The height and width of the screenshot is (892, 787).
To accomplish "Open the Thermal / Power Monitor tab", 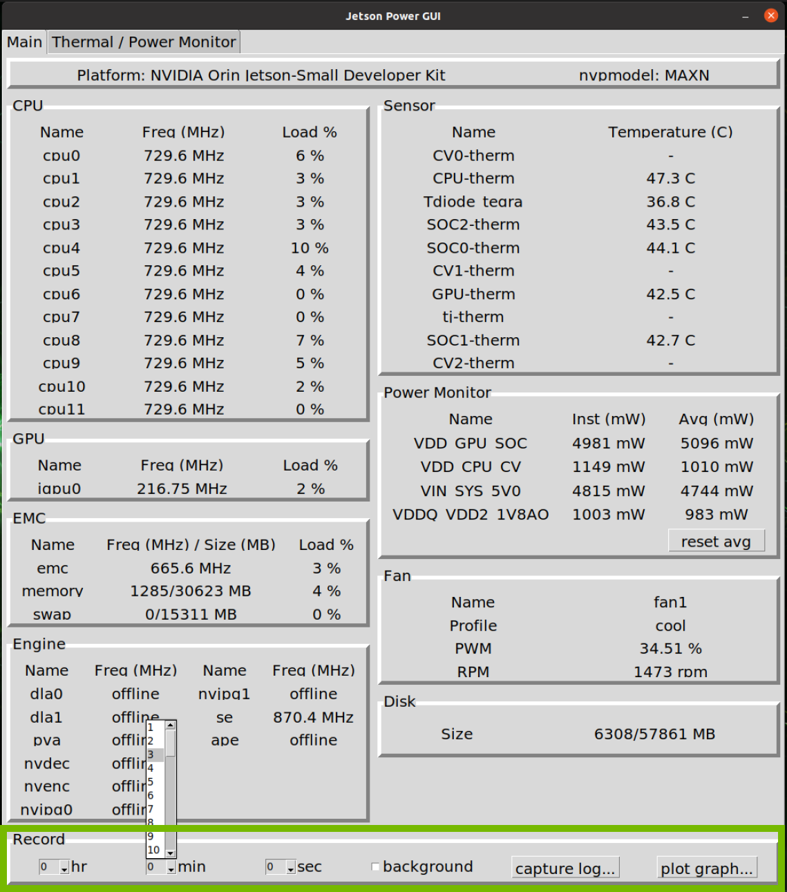I will coord(144,42).
